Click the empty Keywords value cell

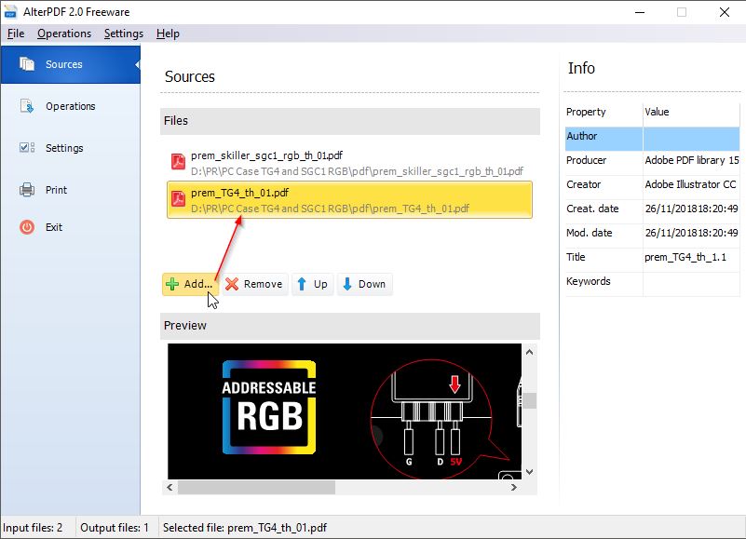[692, 285]
